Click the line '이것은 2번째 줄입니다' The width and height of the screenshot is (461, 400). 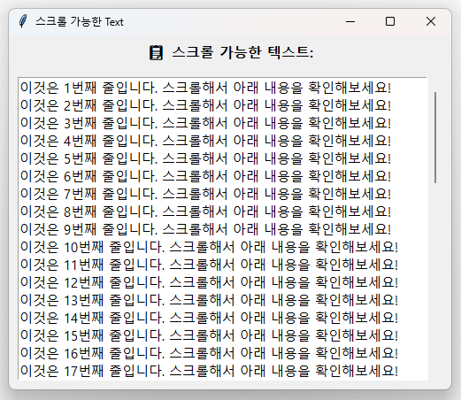[205, 105]
